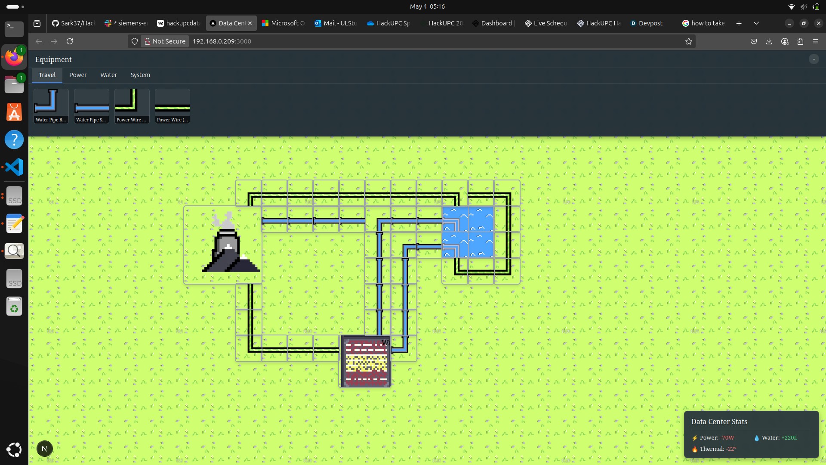The image size is (826, 465).
Task: Collapse the Equipment panel
Action: 814,59
